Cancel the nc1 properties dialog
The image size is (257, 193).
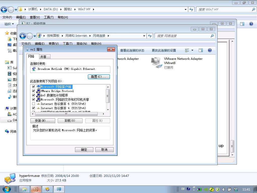tap(104, 150)
